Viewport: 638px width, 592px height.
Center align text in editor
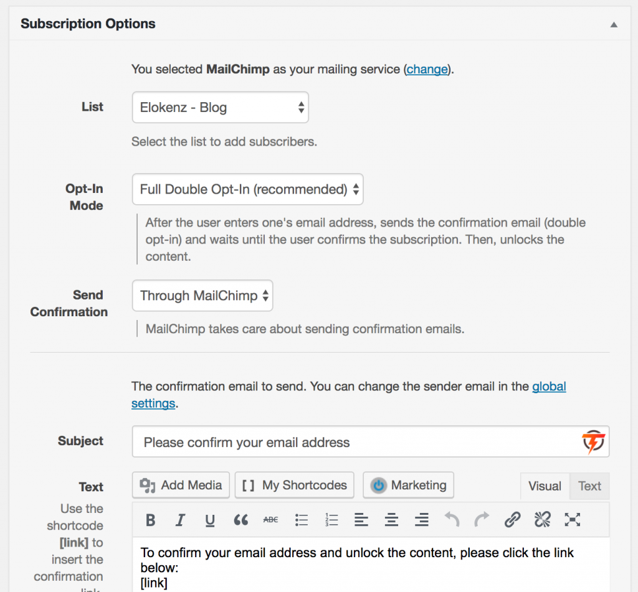391,520
